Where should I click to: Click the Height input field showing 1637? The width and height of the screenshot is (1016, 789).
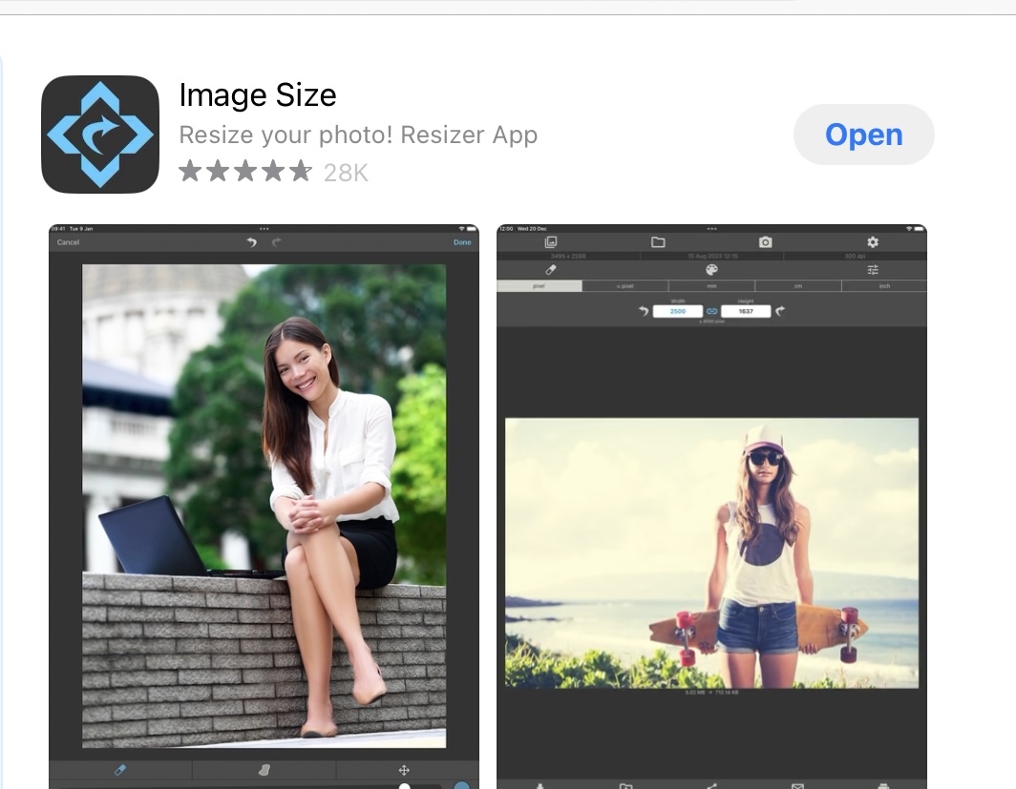click(746, 311)
